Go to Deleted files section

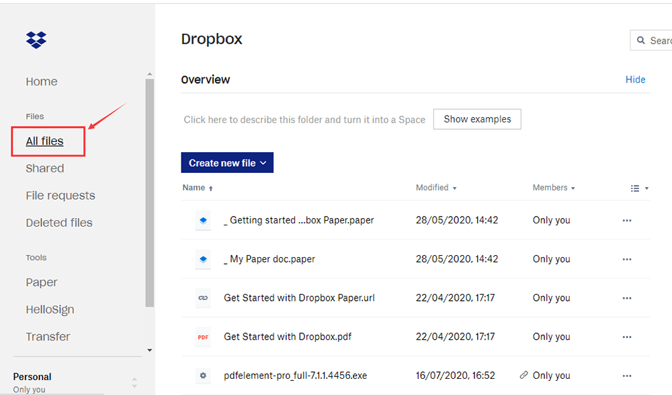pos(59,223)
